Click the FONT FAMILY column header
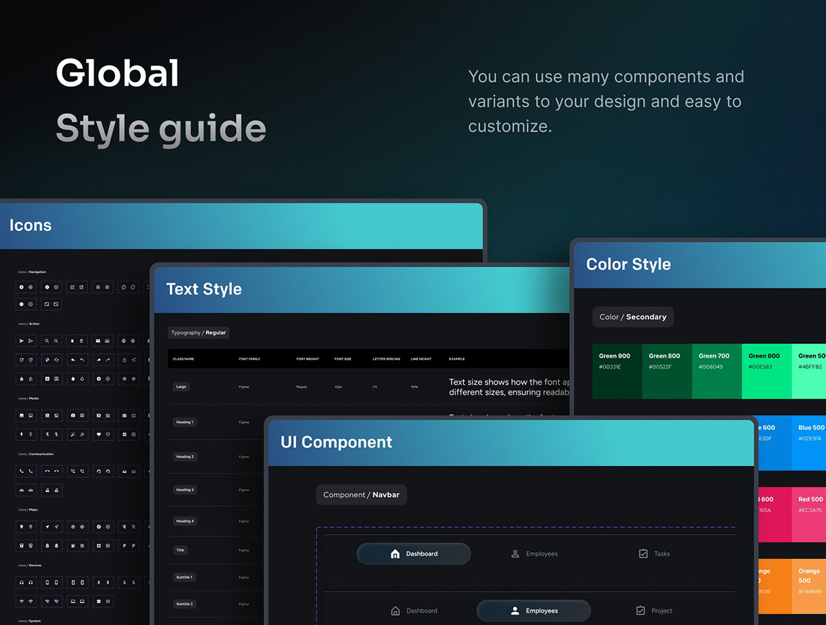This screenshot has width=826, height=625. 249,359
